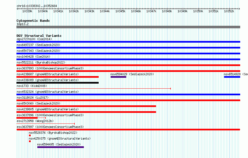Click the red bar under nsv6503060

(86, 106)
